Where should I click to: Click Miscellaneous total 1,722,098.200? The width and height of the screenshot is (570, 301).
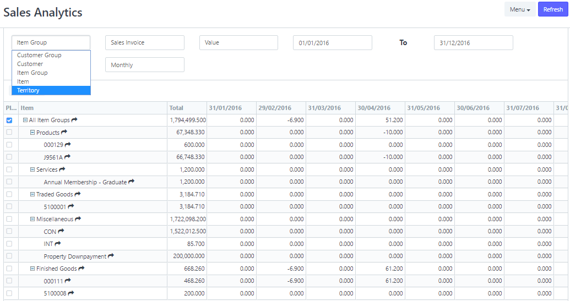pos(188,219)
